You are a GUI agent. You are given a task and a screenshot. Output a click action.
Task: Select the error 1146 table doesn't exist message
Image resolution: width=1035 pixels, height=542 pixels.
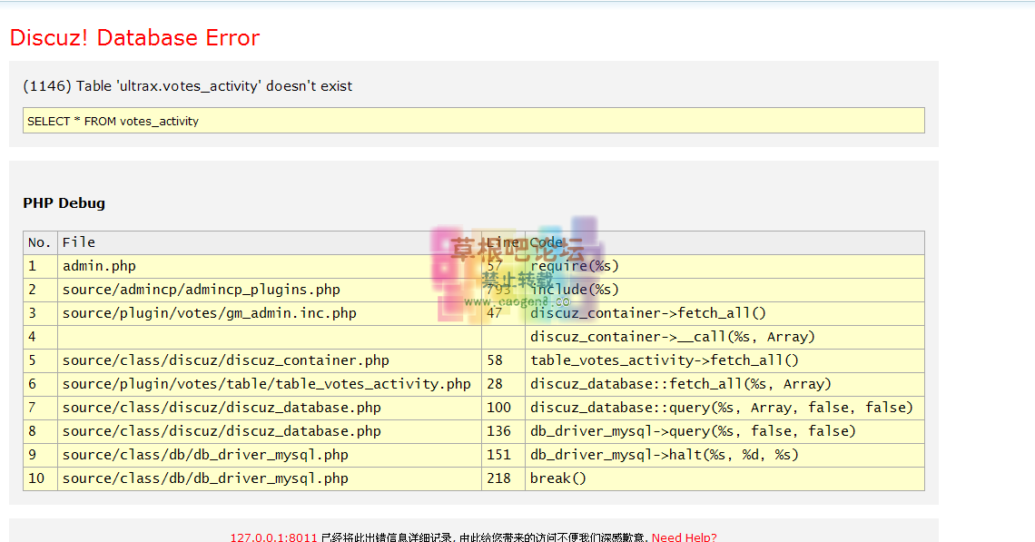point(187,86)
